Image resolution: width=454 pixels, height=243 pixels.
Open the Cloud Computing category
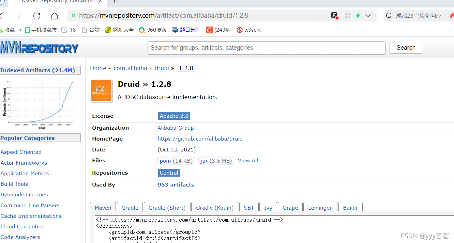click(22, 227)
